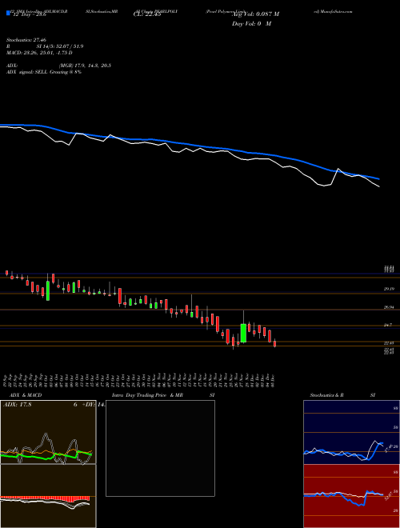This screenshot has height=528, width=400.
Task: Click the tall green candlestick in early October
Action: pos(48,291)
